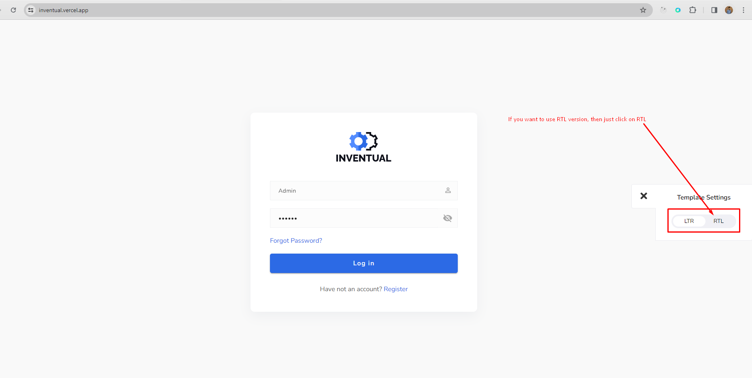Click the grey extension icon beside star
Screen dimensions: 752x378
[663, 10]
